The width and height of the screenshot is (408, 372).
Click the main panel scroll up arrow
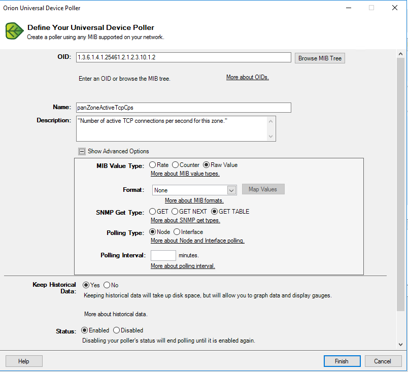point(401,54)
